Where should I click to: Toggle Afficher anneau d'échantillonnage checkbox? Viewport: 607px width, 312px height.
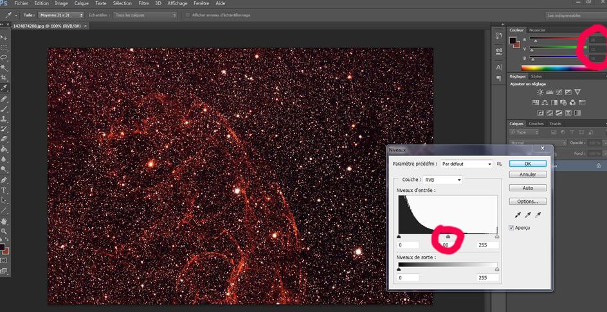(188, 15)
